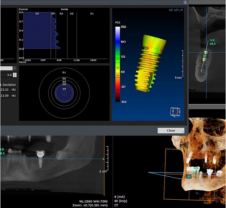Viewport: 226px width, 208px height.
Task: Click the 4.0 10.5 implant size label in cross-section
Action: click(212, 42)
